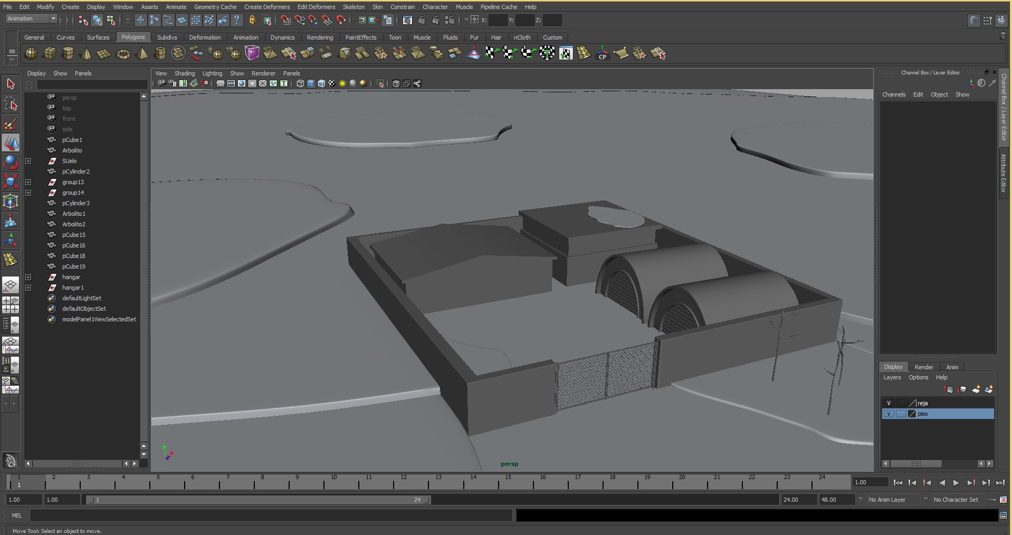Open the Animation menu set dropdown
This screenshot has width=1012, height=535.
[32, 19]
